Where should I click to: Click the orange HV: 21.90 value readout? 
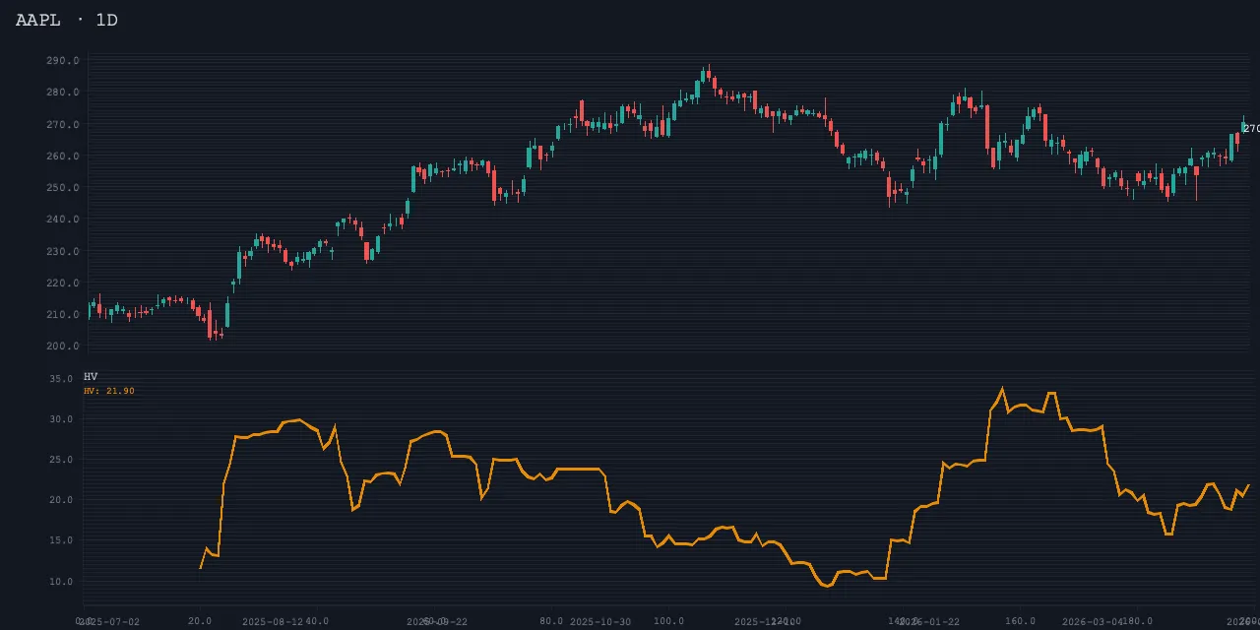point(109,391)
